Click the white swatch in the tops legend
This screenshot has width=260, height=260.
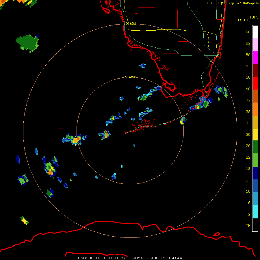[x=255, y=32]
